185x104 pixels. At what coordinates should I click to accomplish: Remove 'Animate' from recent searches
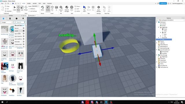(x=24, y=42)
